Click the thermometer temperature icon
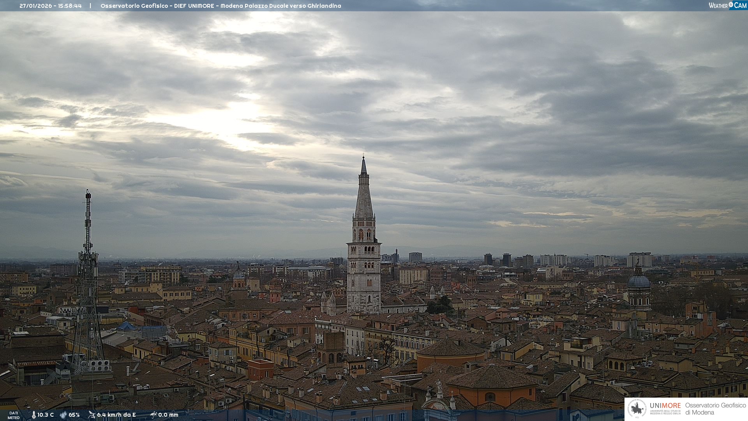 coord(34,415)
